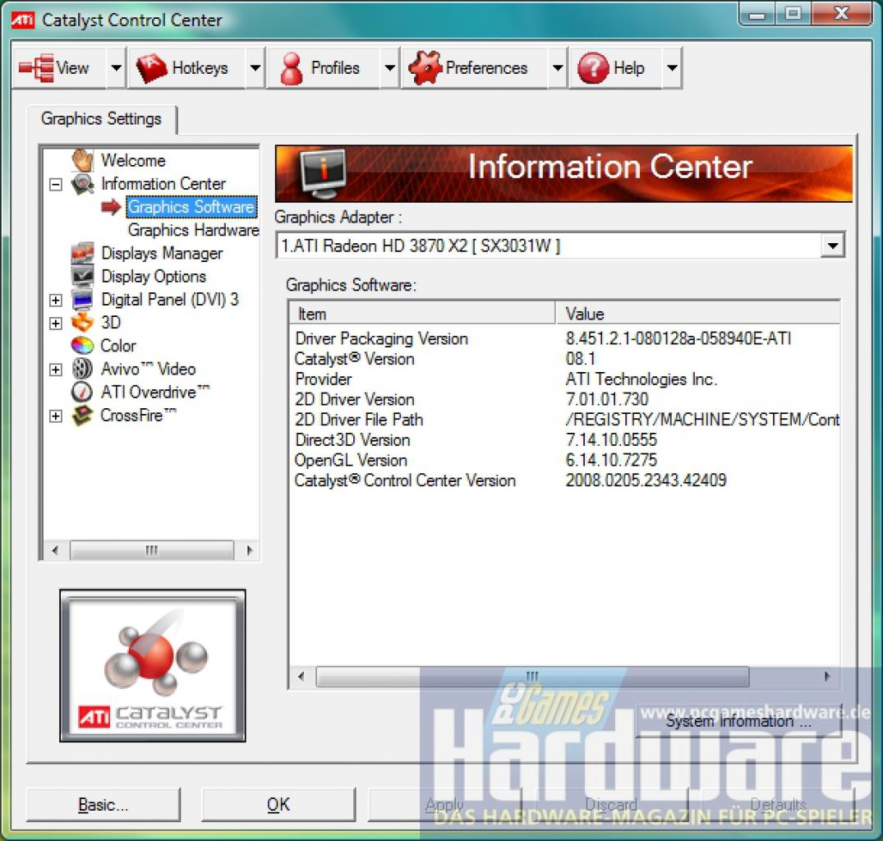Click the View toolbar icon

pos(36,68)
